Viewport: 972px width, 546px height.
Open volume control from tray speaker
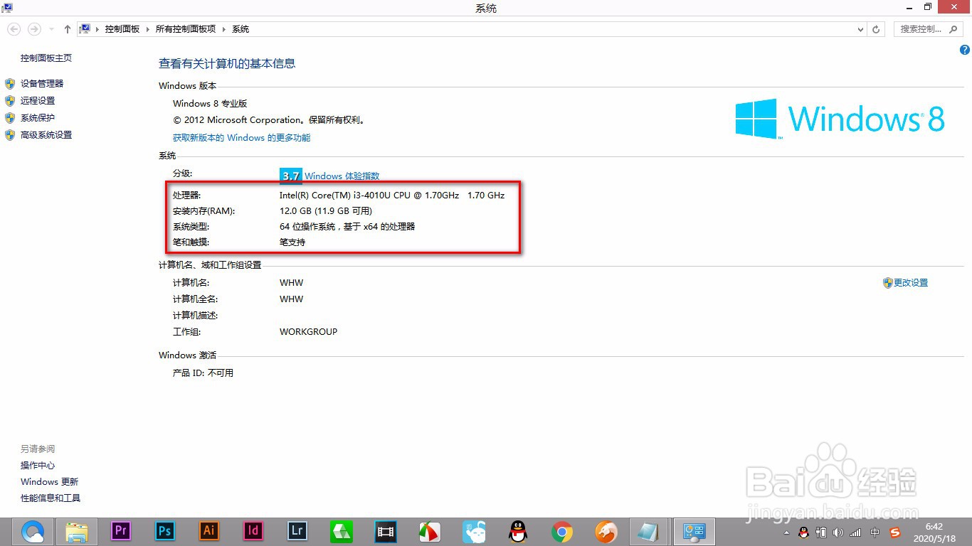tap(838, 532)
